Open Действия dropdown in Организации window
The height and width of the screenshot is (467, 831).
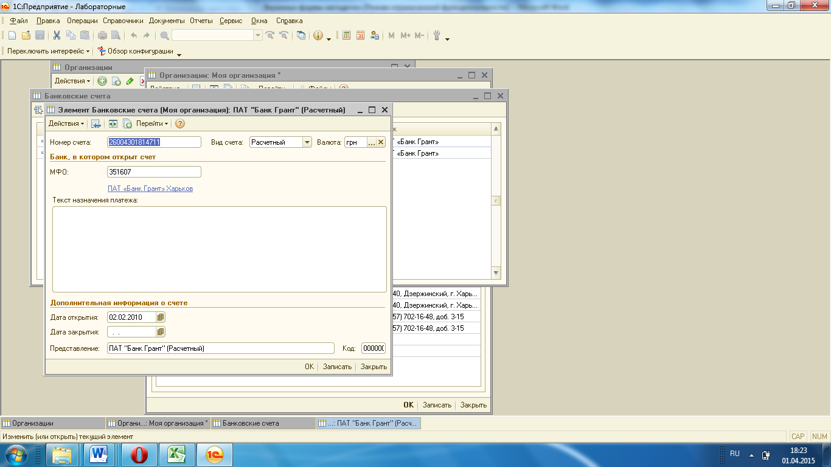pyautogui.click(x=72, y=81)
